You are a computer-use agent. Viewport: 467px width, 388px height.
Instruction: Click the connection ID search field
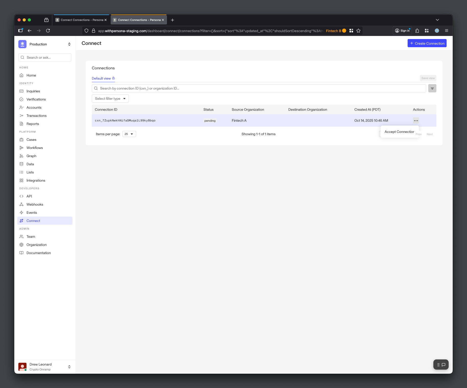(x=259, y=89)
